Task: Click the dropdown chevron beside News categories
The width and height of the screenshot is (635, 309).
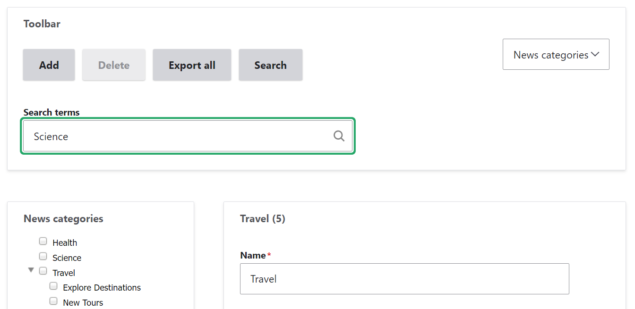Action: tap(596, 54)
